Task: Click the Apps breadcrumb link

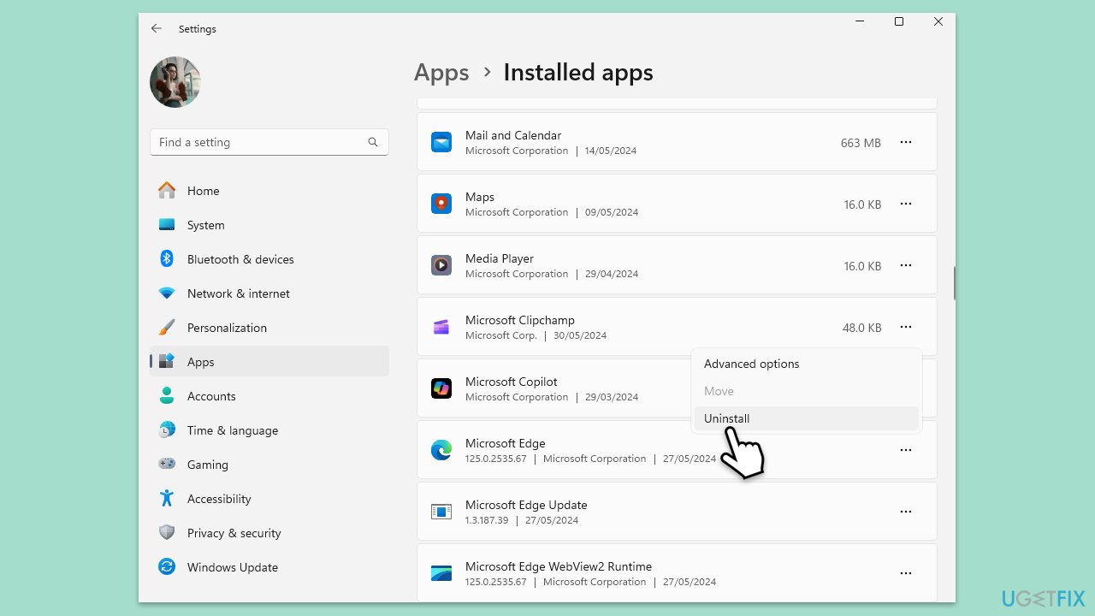Action: (x=441, y=73)
